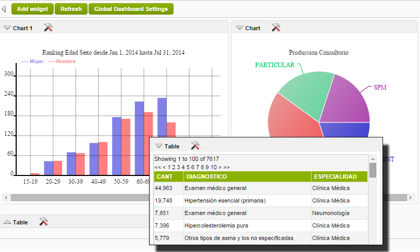Sort table by DIAGNOSTICO column header
This screenshot has width=420, height=252.
(x=205, y=177)
